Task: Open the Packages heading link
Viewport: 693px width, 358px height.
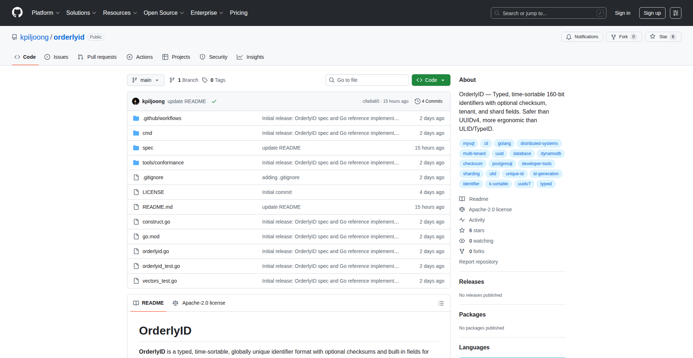Action: (x=472, y=315)
